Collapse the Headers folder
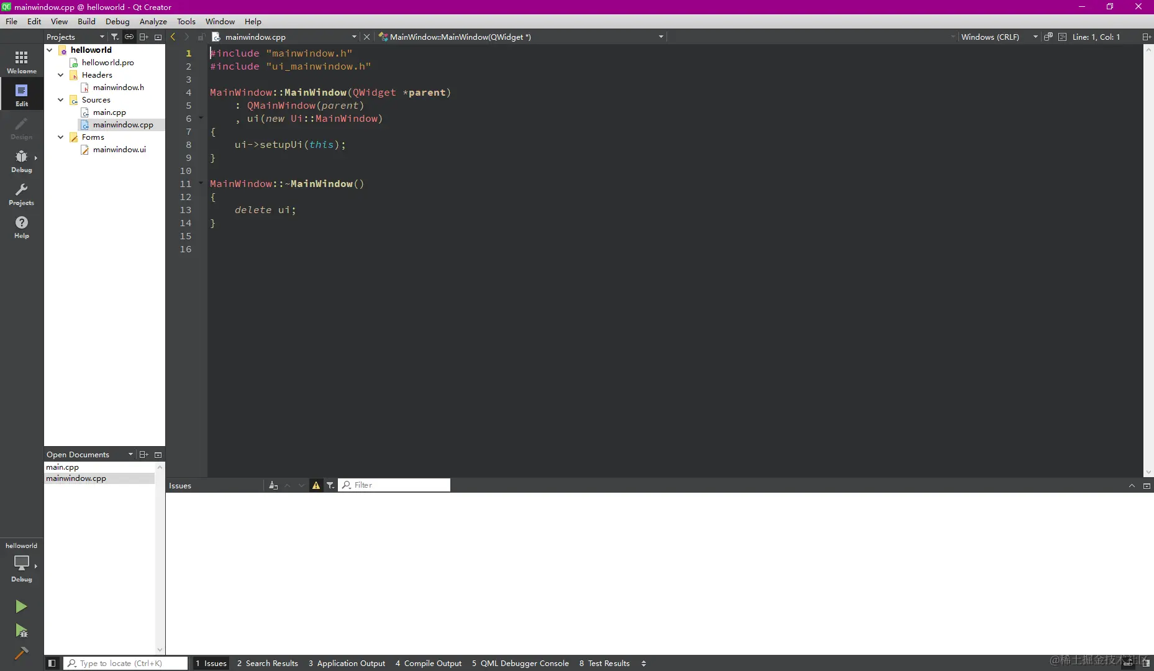 click(61, 75)
